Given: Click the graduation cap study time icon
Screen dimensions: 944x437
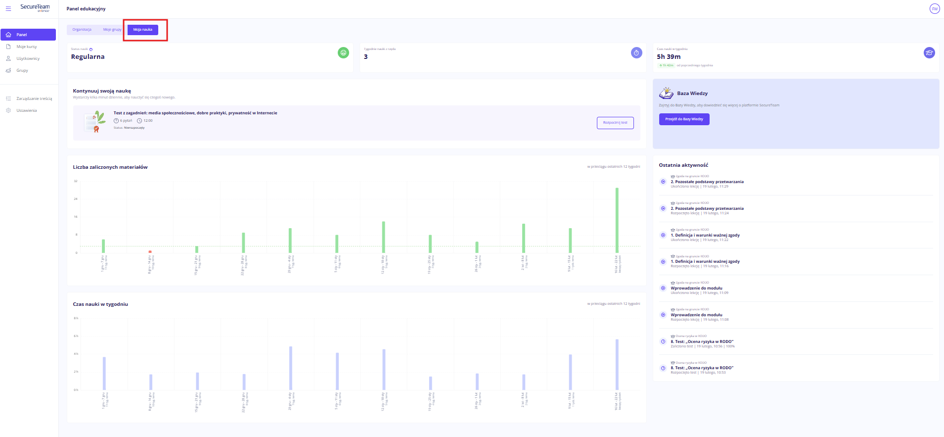Looking at the screenshot, I should [x=929, y=52].
